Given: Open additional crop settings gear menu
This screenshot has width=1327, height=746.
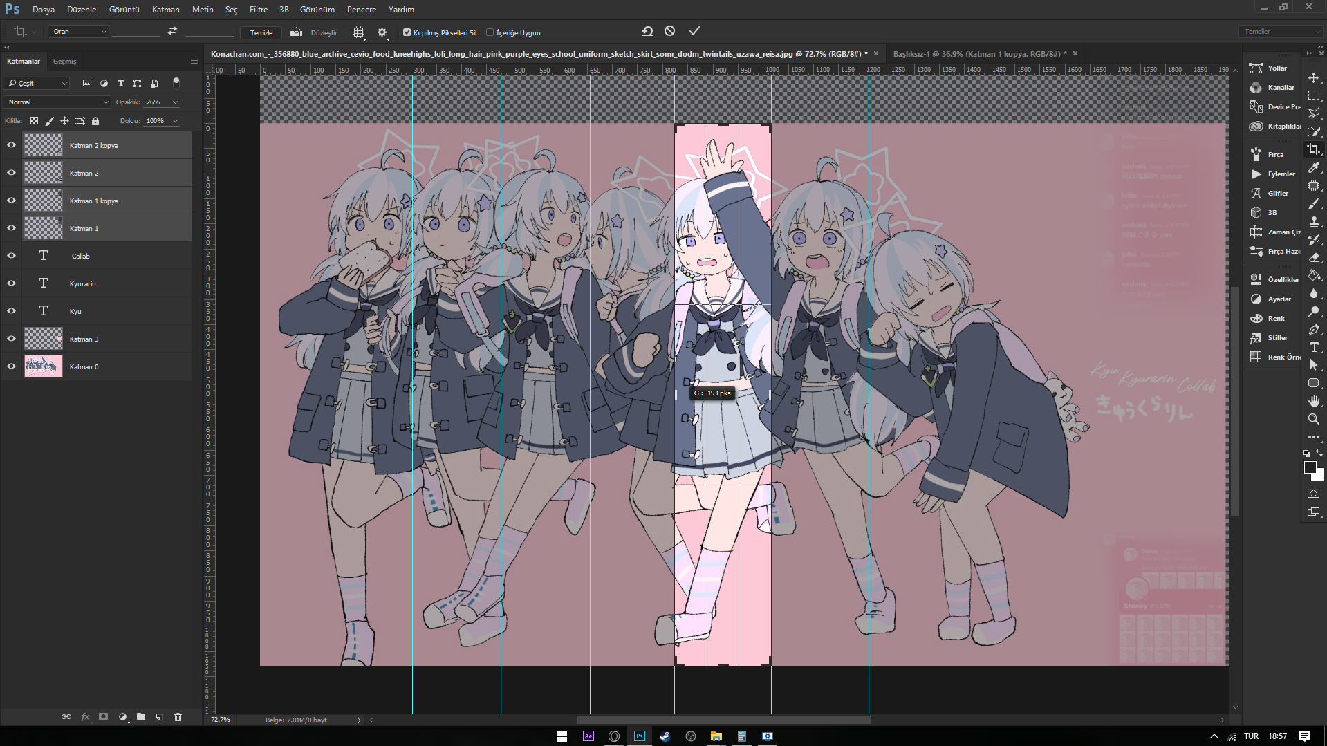Looking at the screenshot, I should (382, 32).
